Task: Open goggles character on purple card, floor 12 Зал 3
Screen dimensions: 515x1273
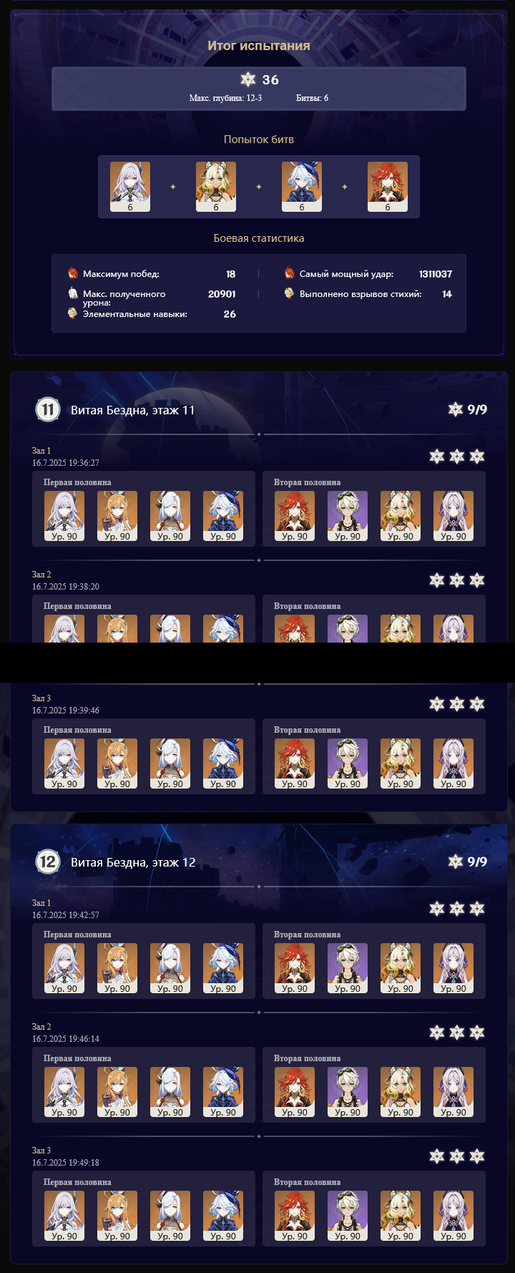Action: pos(348,1216)
